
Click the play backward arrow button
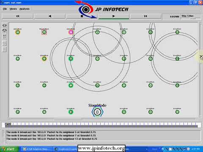(50, 16)
